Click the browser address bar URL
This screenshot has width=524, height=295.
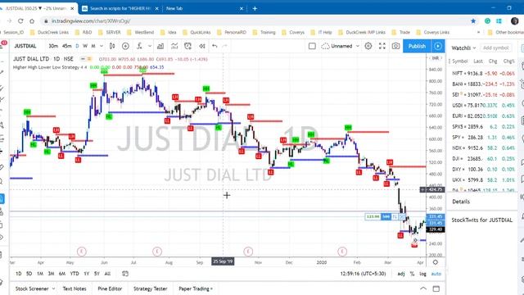pyautogui.click(x=91, y=21)
